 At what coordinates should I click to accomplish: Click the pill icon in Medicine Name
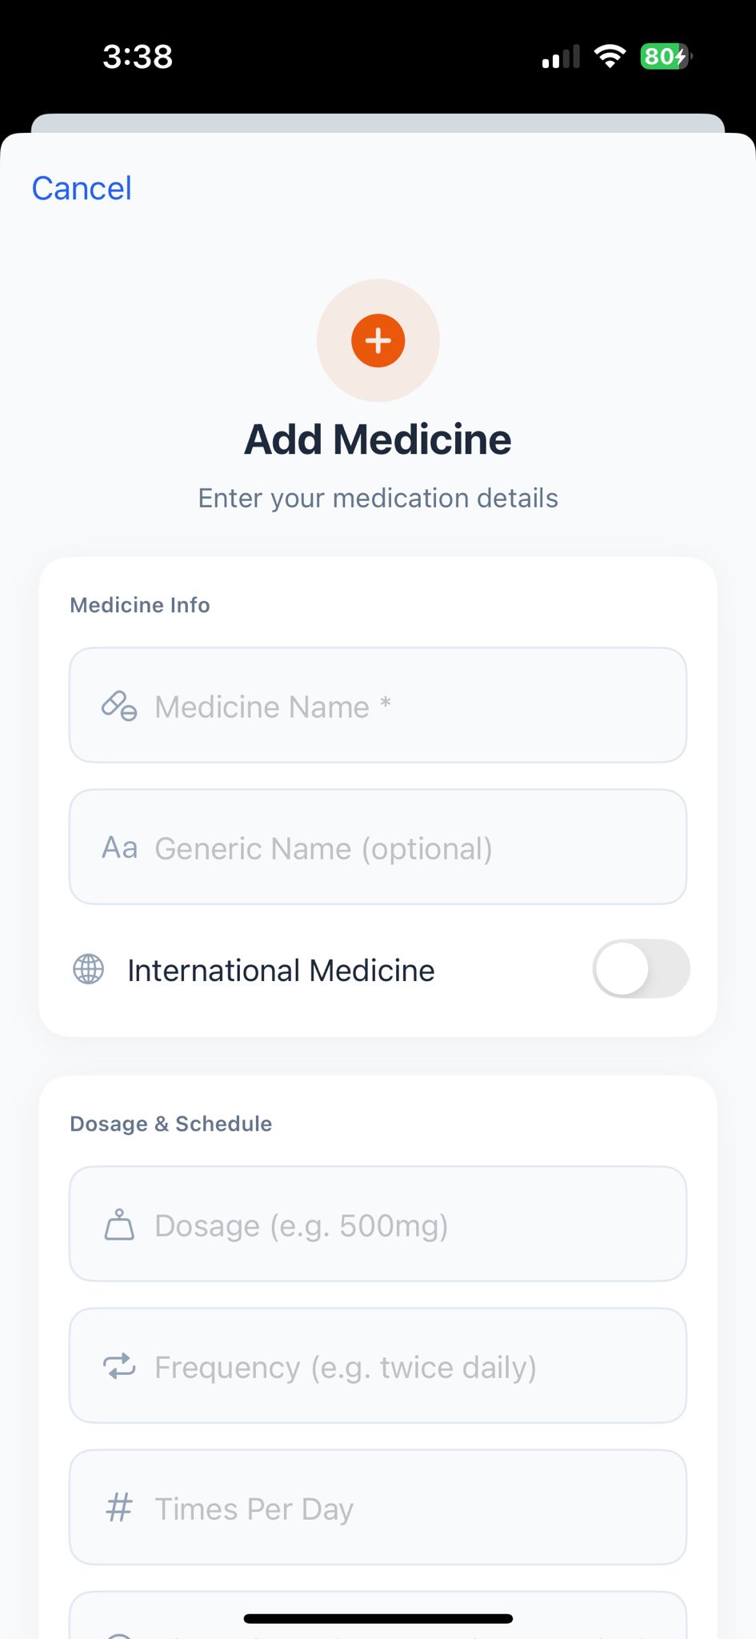click(119, 706)
